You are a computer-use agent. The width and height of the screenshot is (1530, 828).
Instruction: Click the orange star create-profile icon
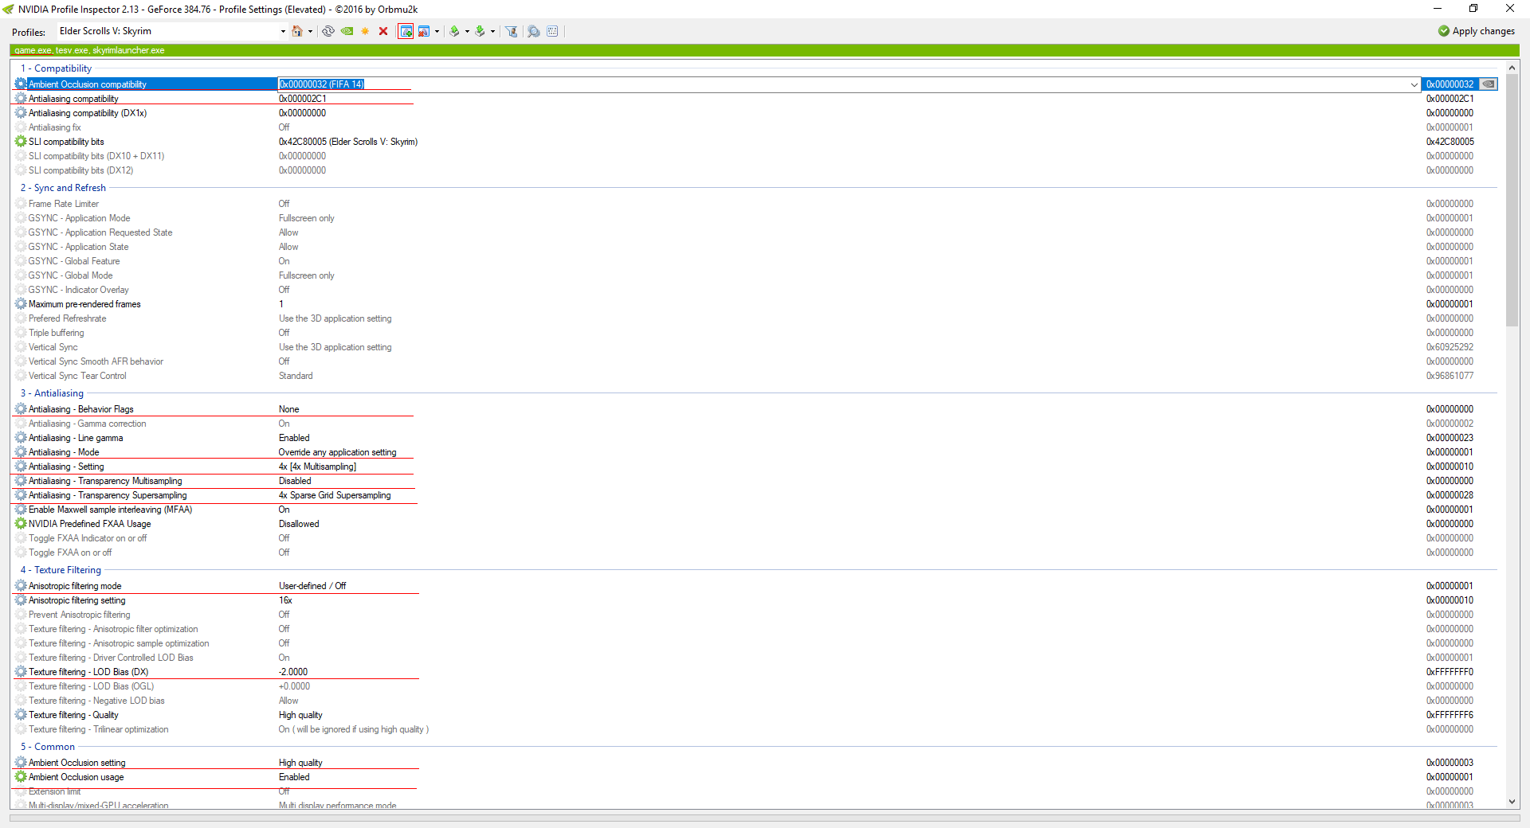[x=365, y=31]
